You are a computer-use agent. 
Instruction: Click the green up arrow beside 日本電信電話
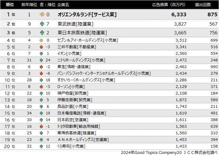click(x=42, y=113)
